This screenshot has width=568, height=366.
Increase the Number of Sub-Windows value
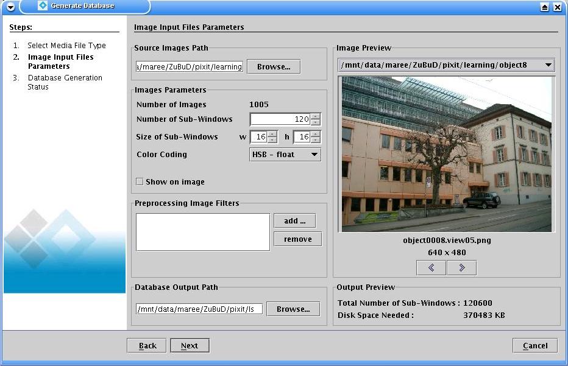(316, 116)
